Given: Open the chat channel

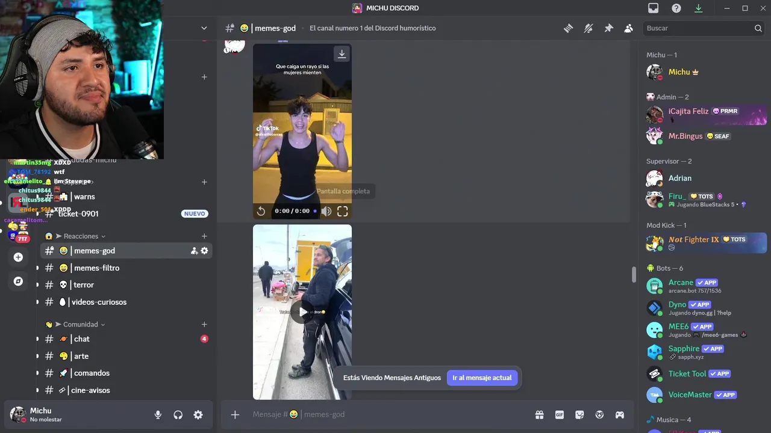Looking at the screenshot, I should (x=126, y=339).
